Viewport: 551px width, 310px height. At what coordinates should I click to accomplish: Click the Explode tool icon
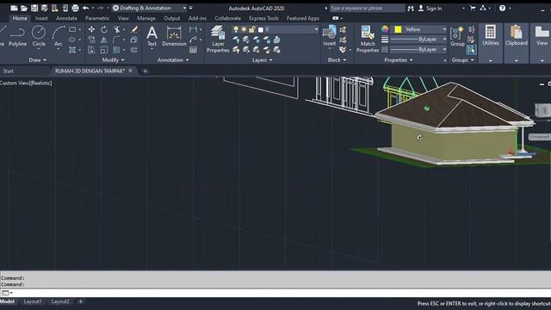tap(134, 40)
